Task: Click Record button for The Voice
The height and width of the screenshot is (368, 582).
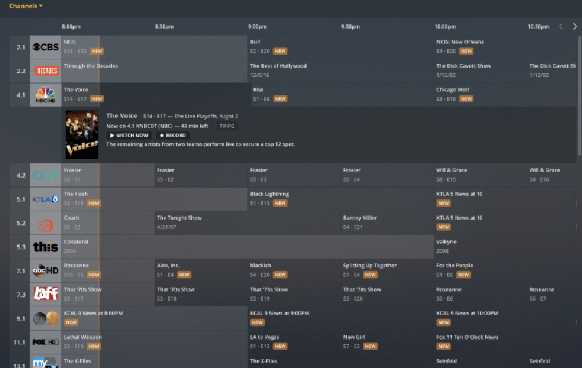Action: [173, 135]
